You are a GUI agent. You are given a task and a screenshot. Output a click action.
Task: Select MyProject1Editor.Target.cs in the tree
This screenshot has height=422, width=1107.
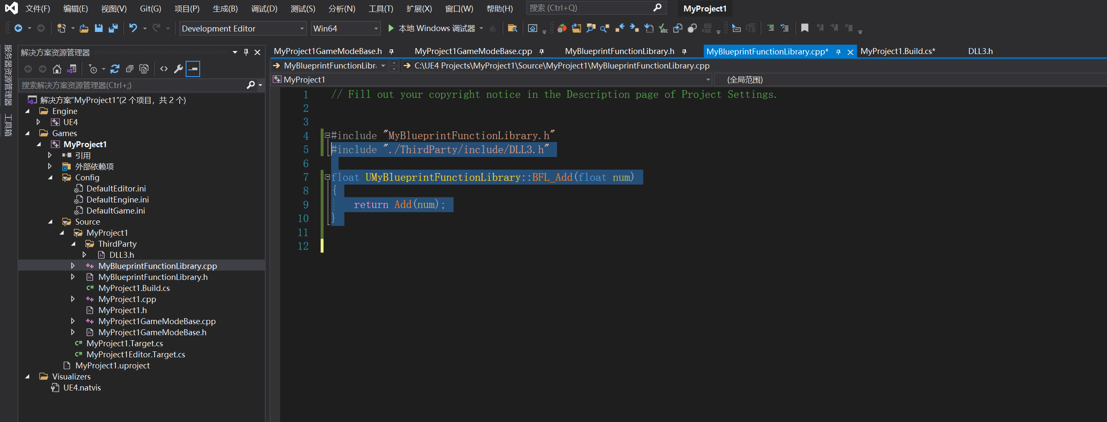point(135,354)
